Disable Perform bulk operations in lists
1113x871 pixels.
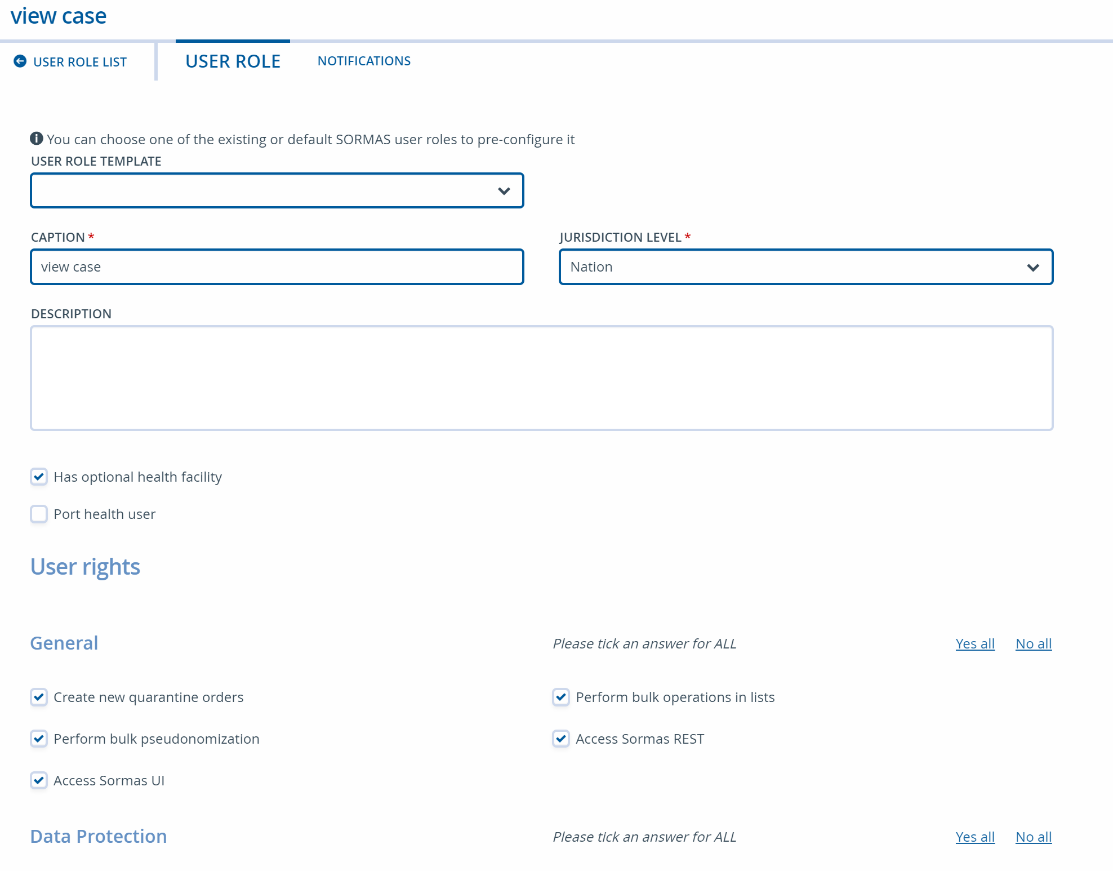click(x=561, y=697)
